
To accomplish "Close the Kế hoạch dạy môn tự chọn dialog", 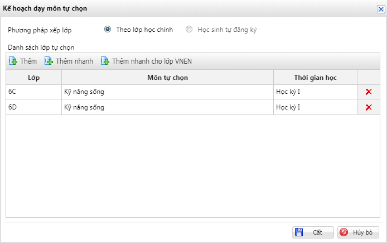I will [381, 9].
